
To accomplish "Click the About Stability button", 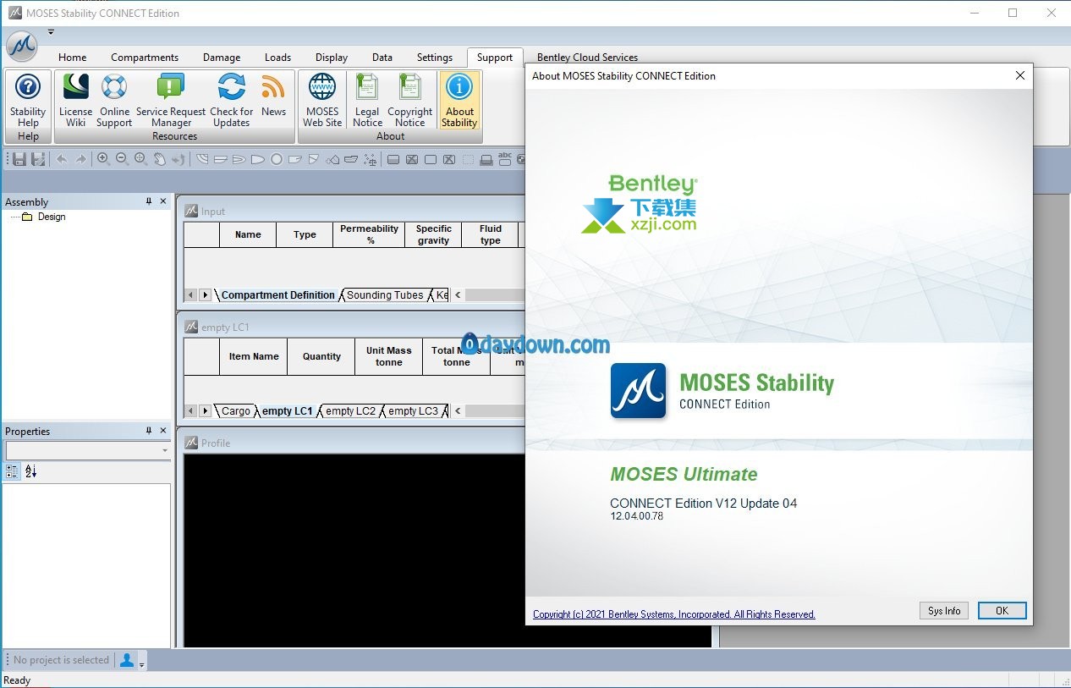I will [459, 100].
